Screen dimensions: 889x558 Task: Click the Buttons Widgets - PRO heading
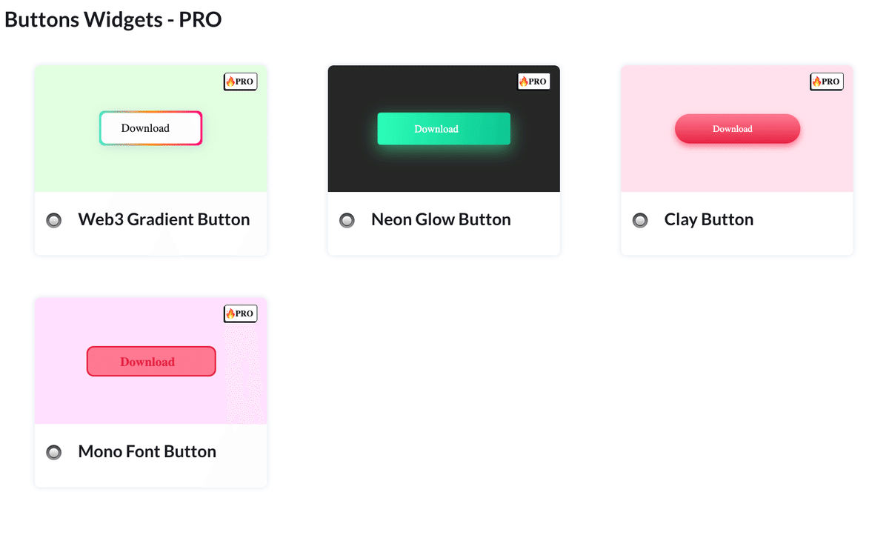(x=113, y=19)
